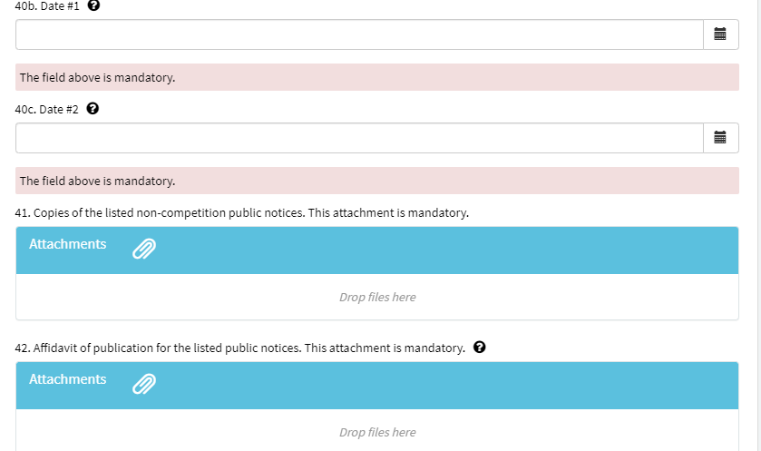Screen dimensions: 761x451
Task: Click the "40c. Date #2" label
Action: pos(47,109)
